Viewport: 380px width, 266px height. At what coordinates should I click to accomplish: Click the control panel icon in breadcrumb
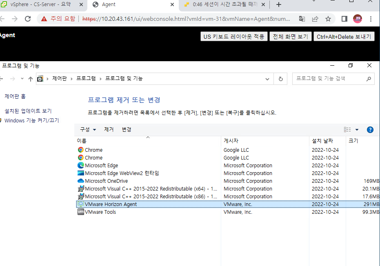tap(40, 79)
